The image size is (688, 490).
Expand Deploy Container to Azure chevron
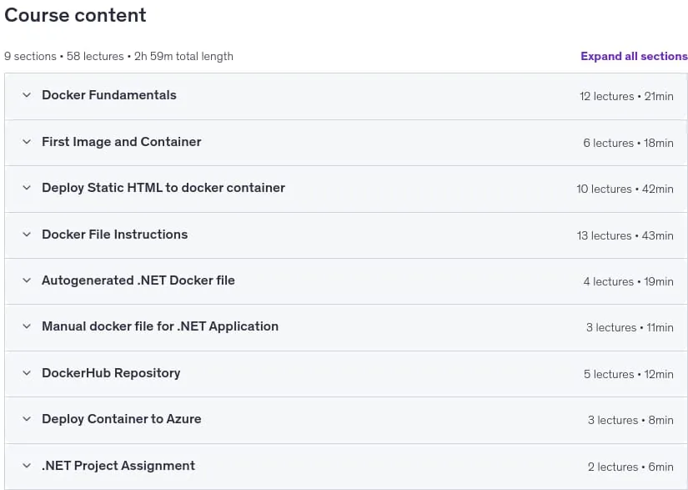point(27,419)
